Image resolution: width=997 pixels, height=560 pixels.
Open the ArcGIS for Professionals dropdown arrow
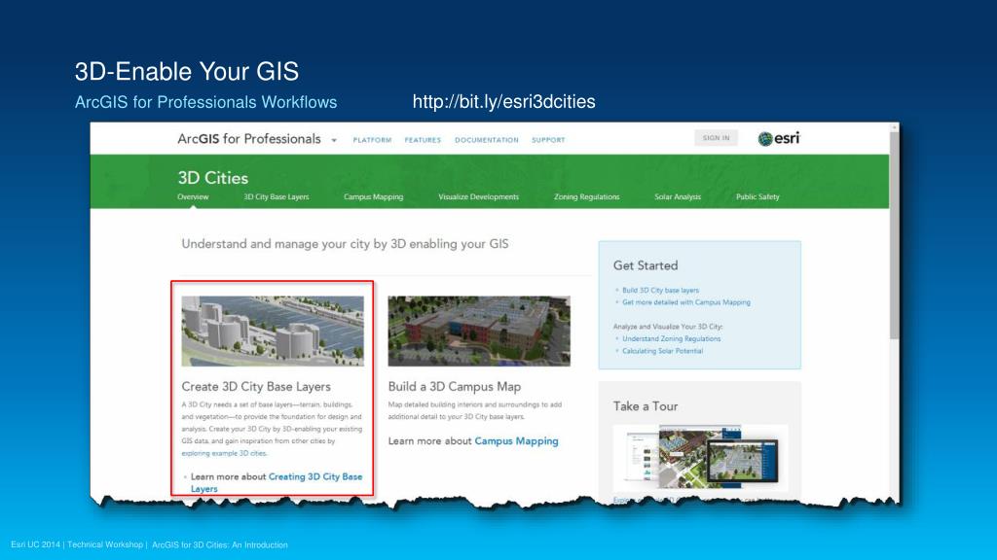[x=334, y=140]
